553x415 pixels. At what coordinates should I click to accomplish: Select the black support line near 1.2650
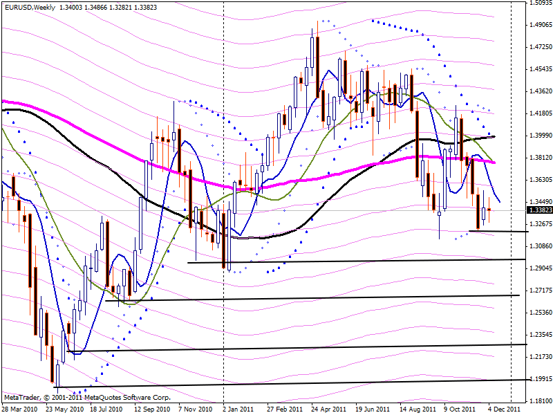coord(312,298)
